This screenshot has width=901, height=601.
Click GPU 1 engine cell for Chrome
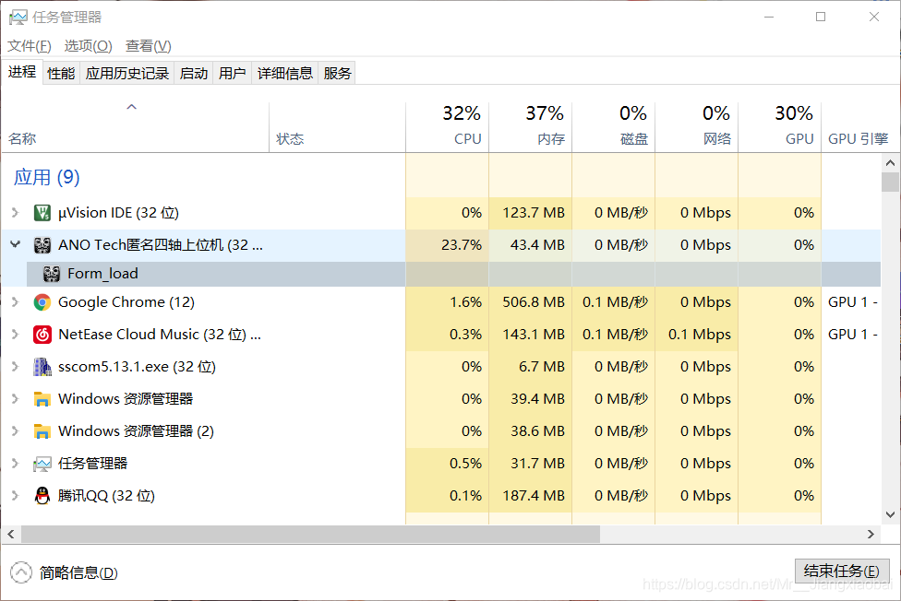[x=853, y=302]
